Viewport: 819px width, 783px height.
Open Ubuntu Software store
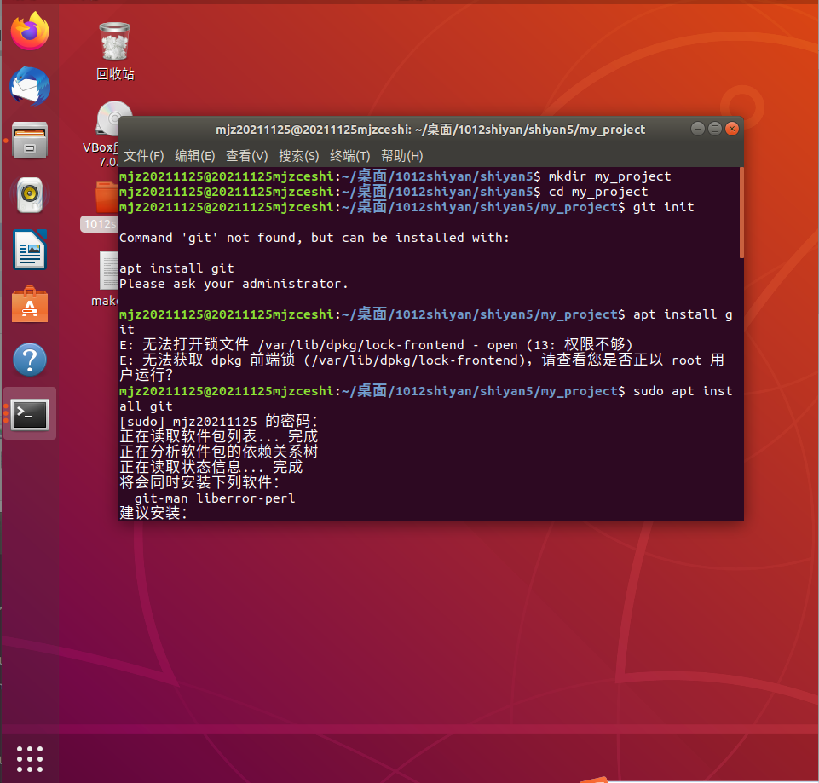(x=30, y=304)
